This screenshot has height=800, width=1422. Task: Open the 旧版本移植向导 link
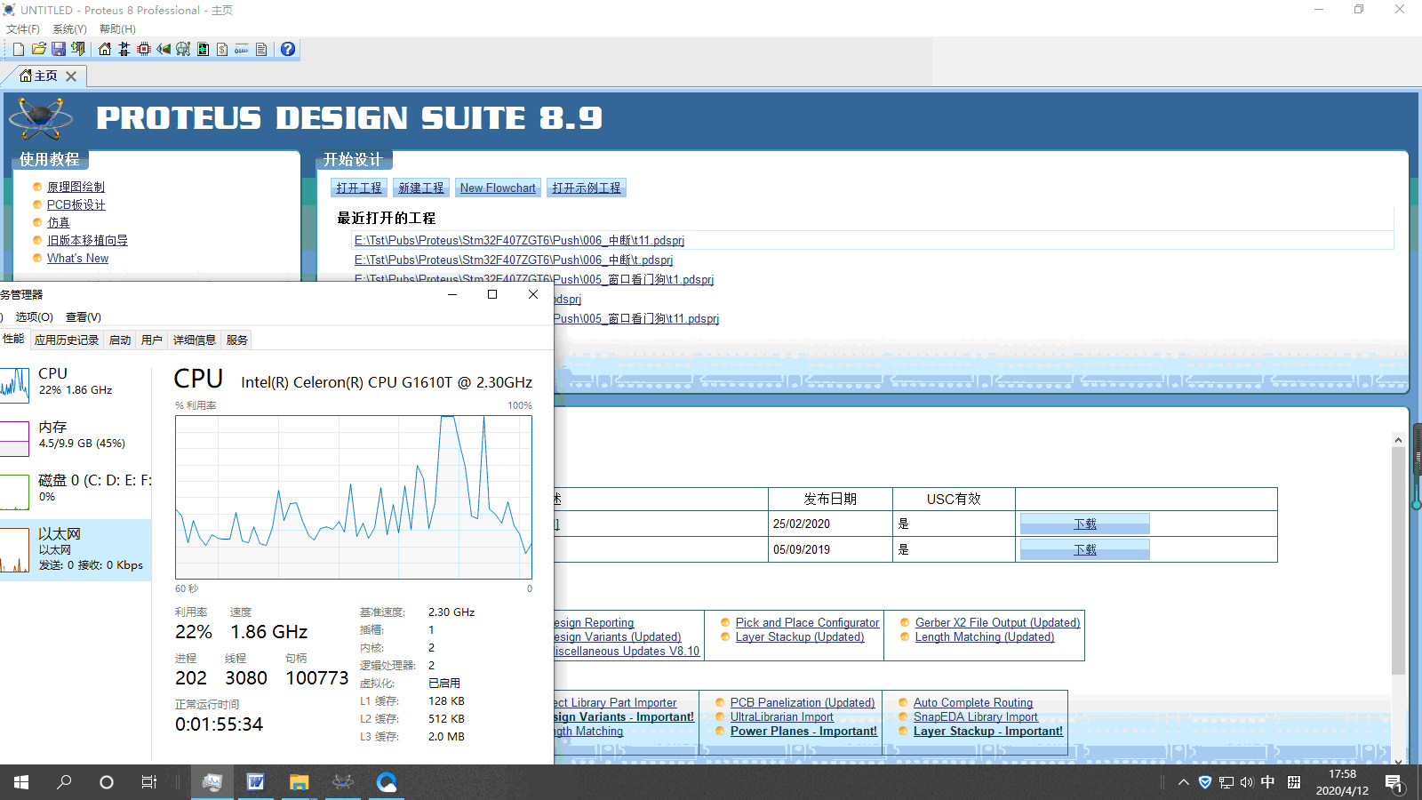tap(87, 240)
